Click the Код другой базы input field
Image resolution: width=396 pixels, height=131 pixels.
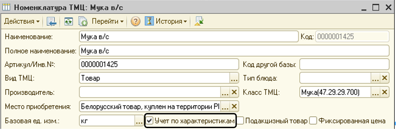[x=344, y=64]
